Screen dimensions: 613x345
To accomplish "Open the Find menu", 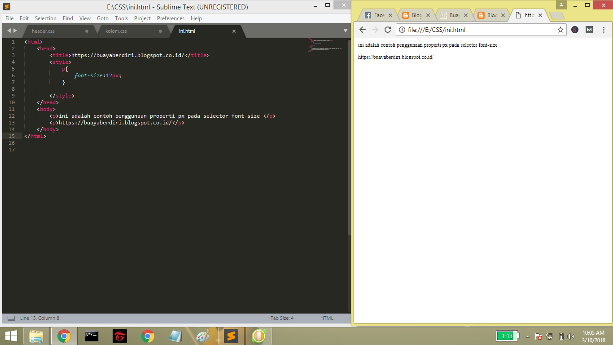I will [68, 18].
